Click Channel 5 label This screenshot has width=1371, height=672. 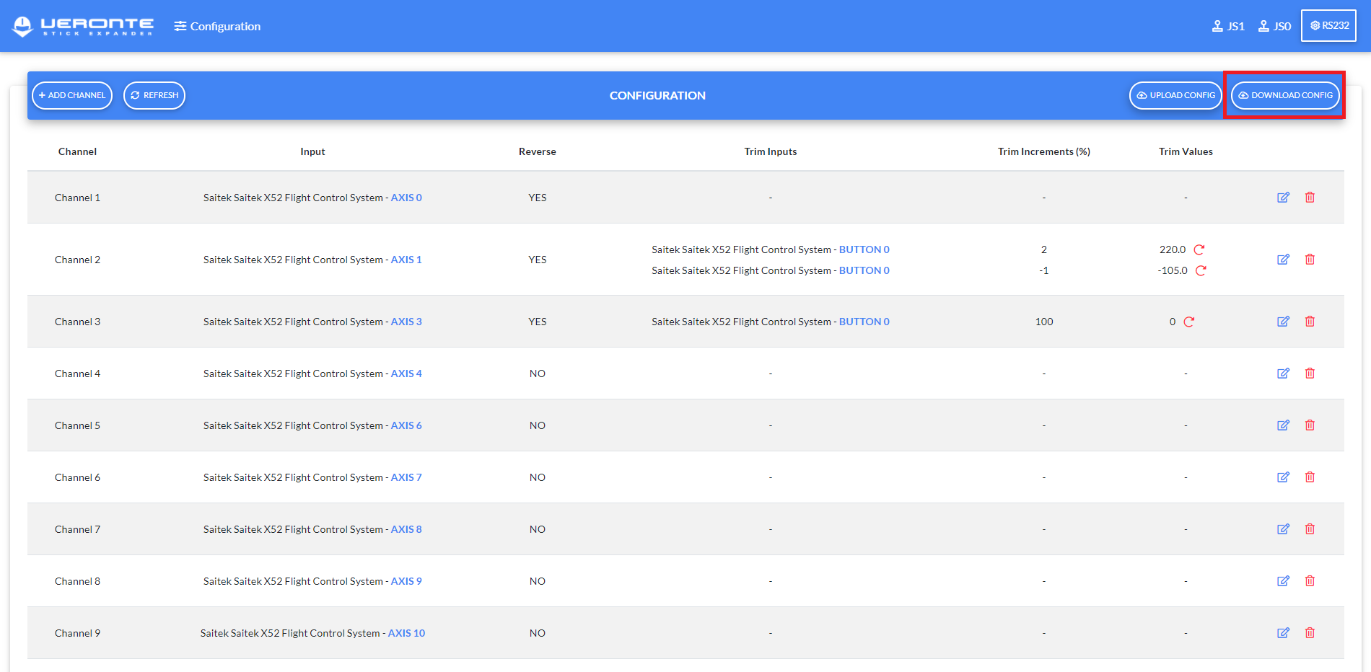77,425
